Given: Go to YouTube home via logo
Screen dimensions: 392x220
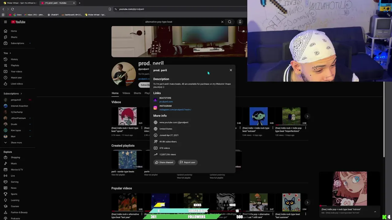Looking at the screenshot, I should 18,22.
